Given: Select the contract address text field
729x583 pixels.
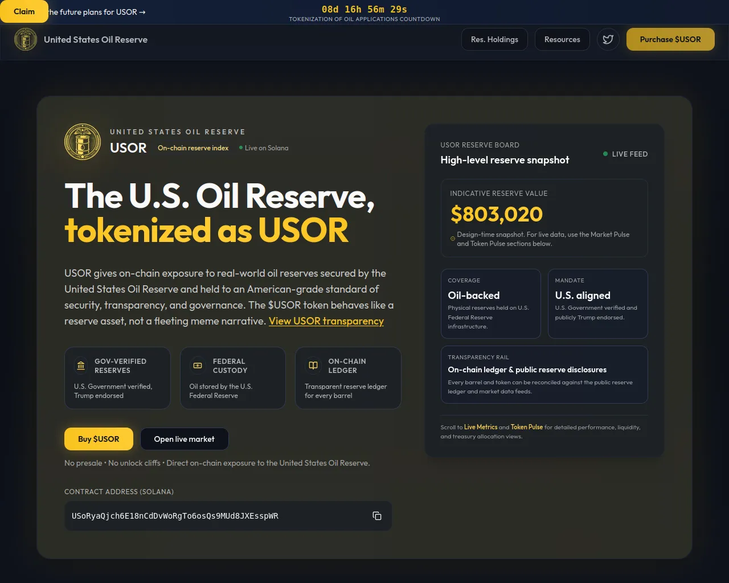Looking at the screenshot, I should (x=228, y=516).
